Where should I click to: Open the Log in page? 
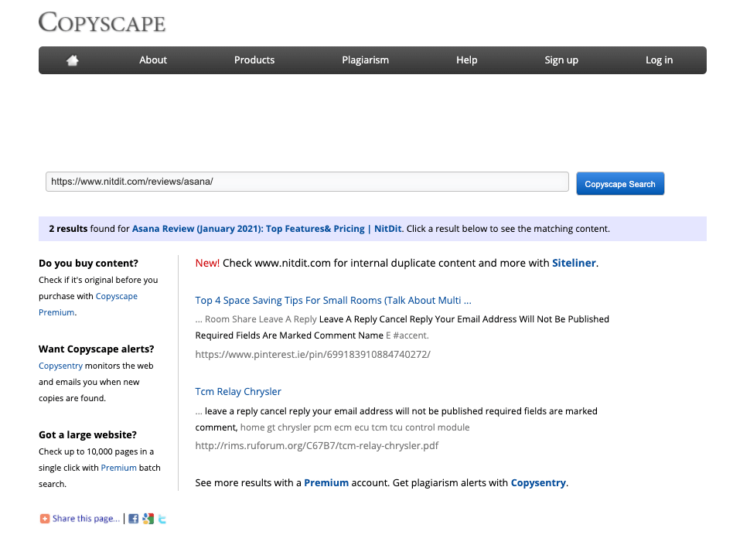659,60
